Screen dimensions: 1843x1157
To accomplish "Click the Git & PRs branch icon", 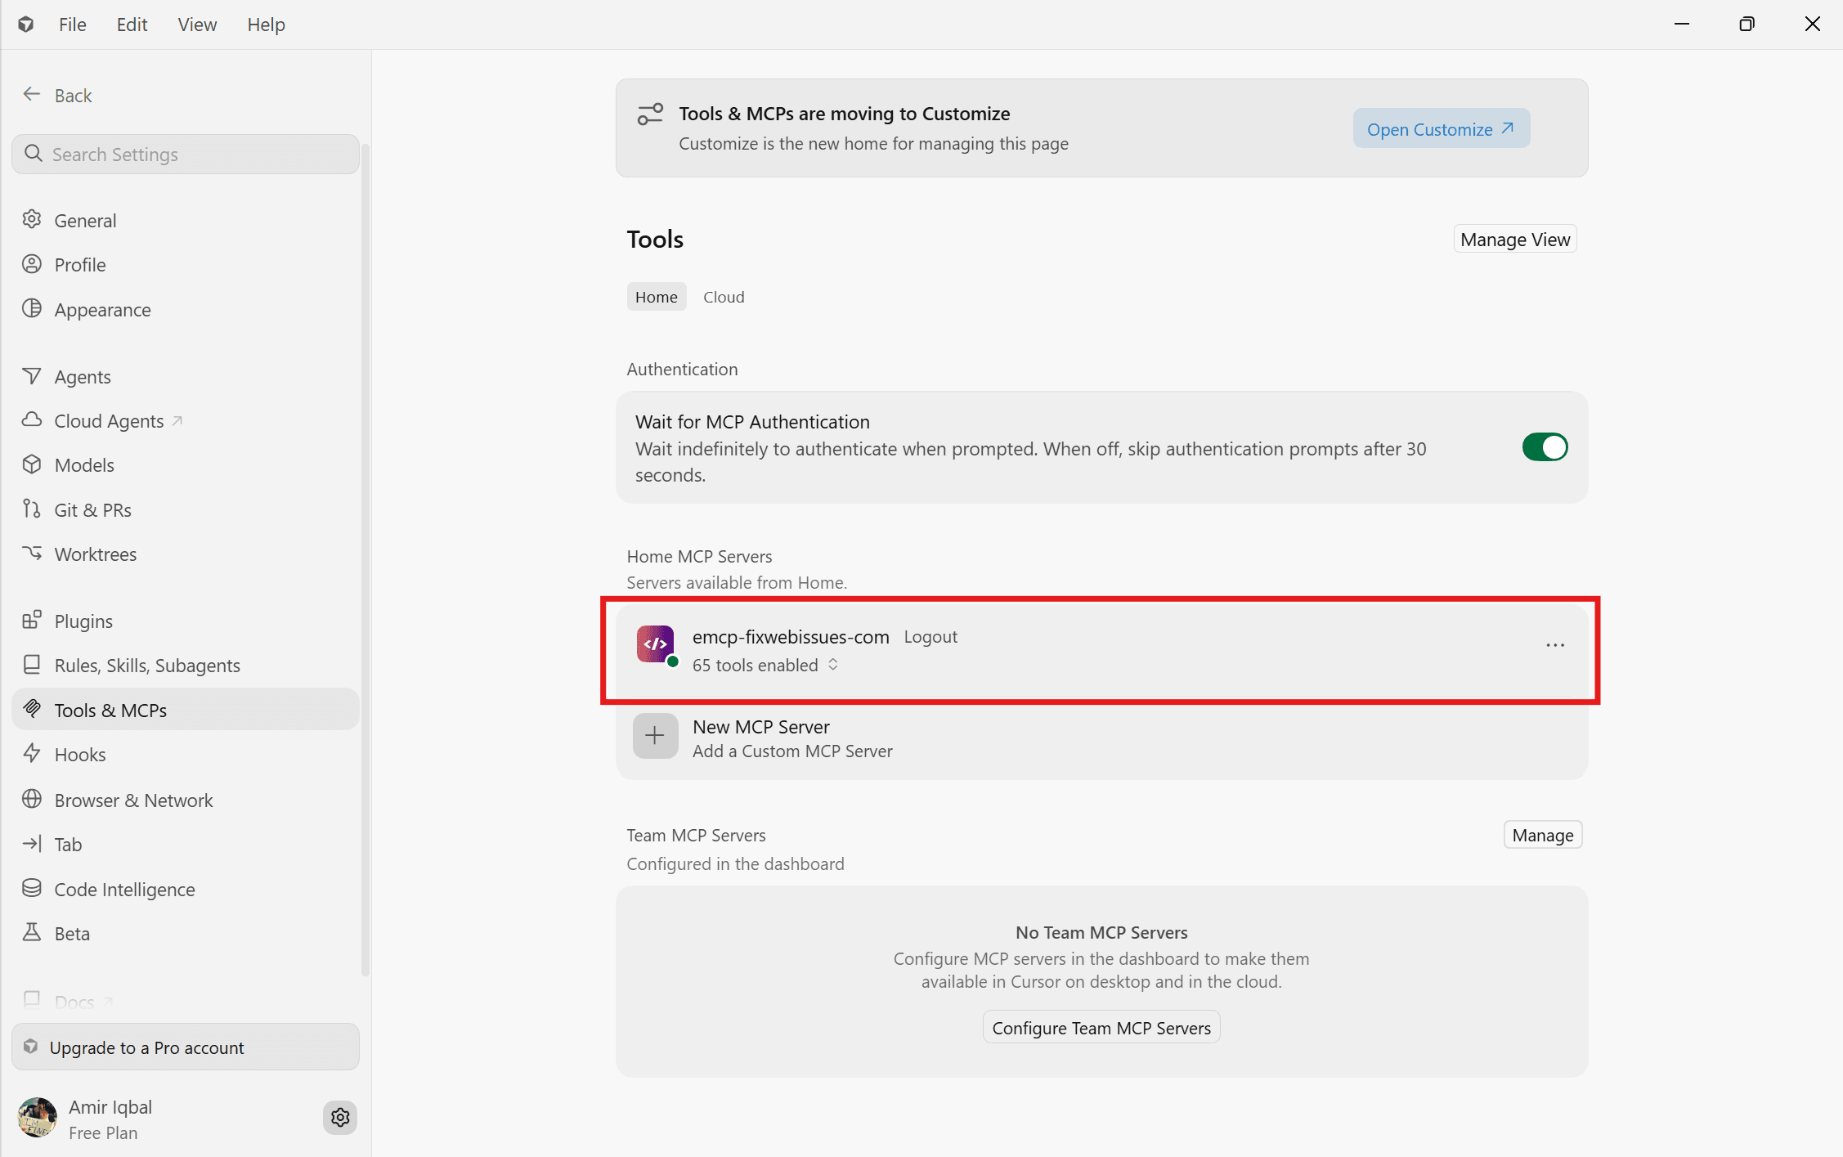I will (32, 509).
